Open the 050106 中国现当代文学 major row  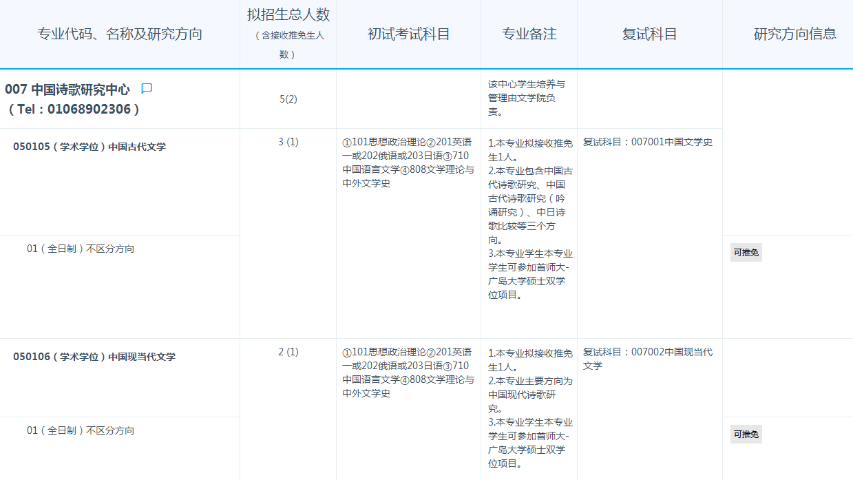pos(94,357)
